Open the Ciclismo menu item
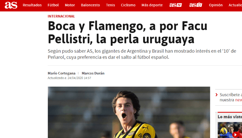This screenshot has width=242, height=138. coord(128,5)
